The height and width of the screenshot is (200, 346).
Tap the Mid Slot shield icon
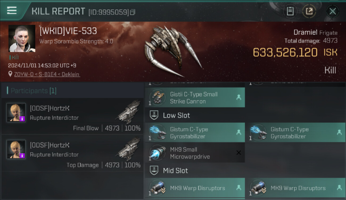154,171
